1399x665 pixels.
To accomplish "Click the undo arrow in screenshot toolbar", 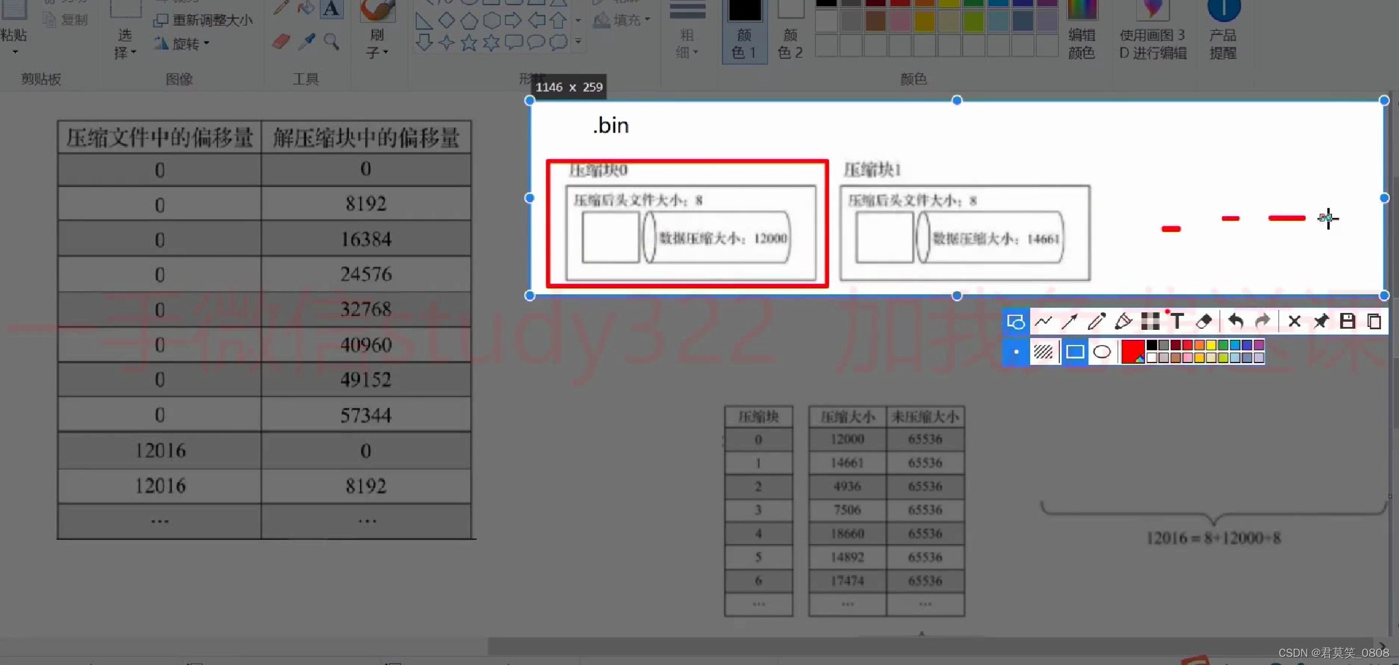I will (x=1235, y=321).
